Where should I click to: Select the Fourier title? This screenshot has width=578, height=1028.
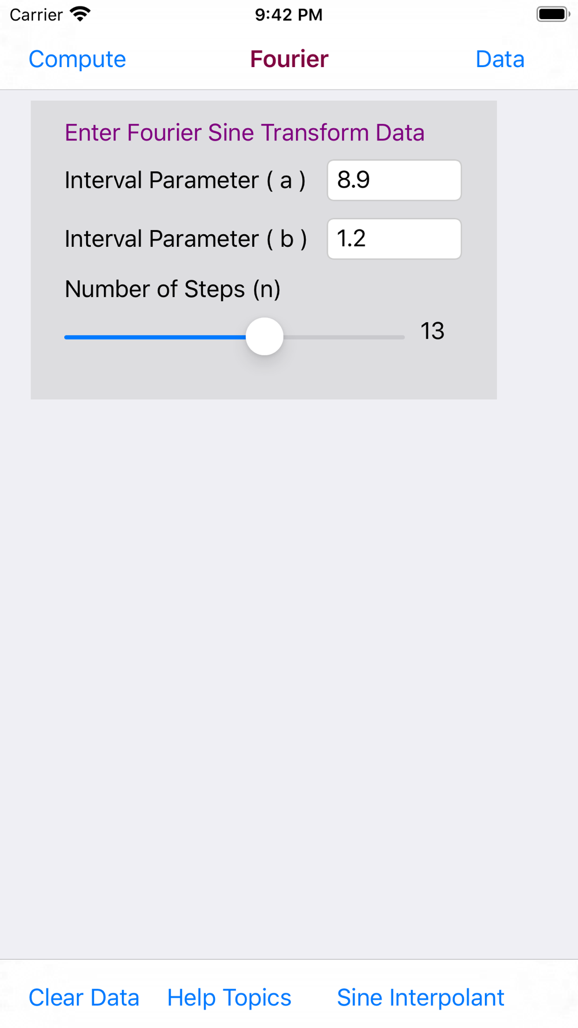(x=289, y=59)
